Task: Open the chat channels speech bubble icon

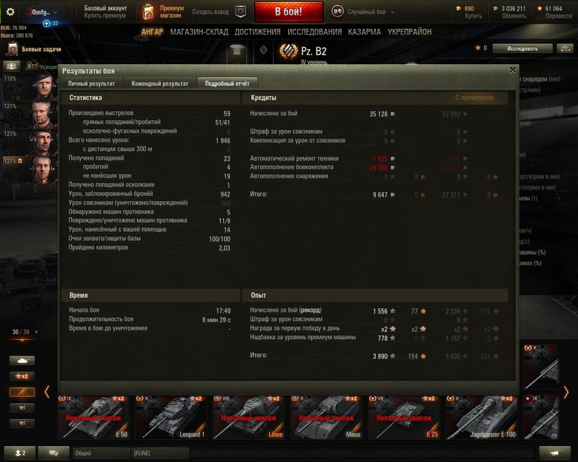Action: coord(53,453)
